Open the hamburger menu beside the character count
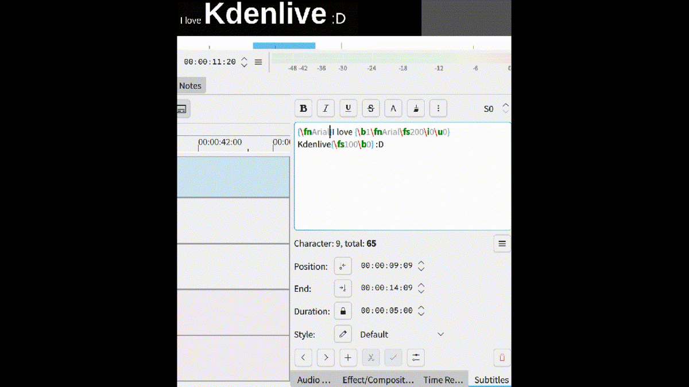 502,244
